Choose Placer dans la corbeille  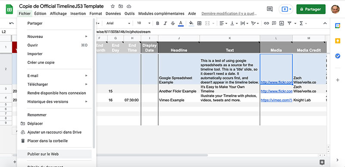click(54, 141)
